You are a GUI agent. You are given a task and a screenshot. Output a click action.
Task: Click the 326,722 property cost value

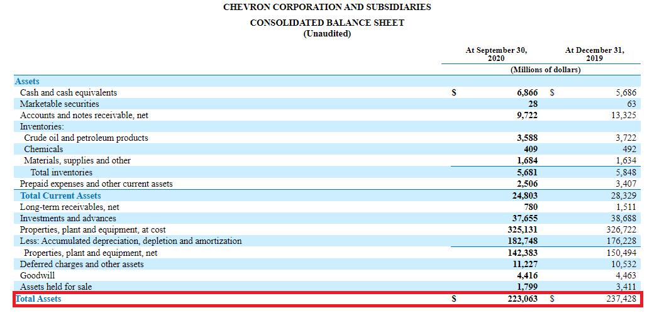(622, 229)
